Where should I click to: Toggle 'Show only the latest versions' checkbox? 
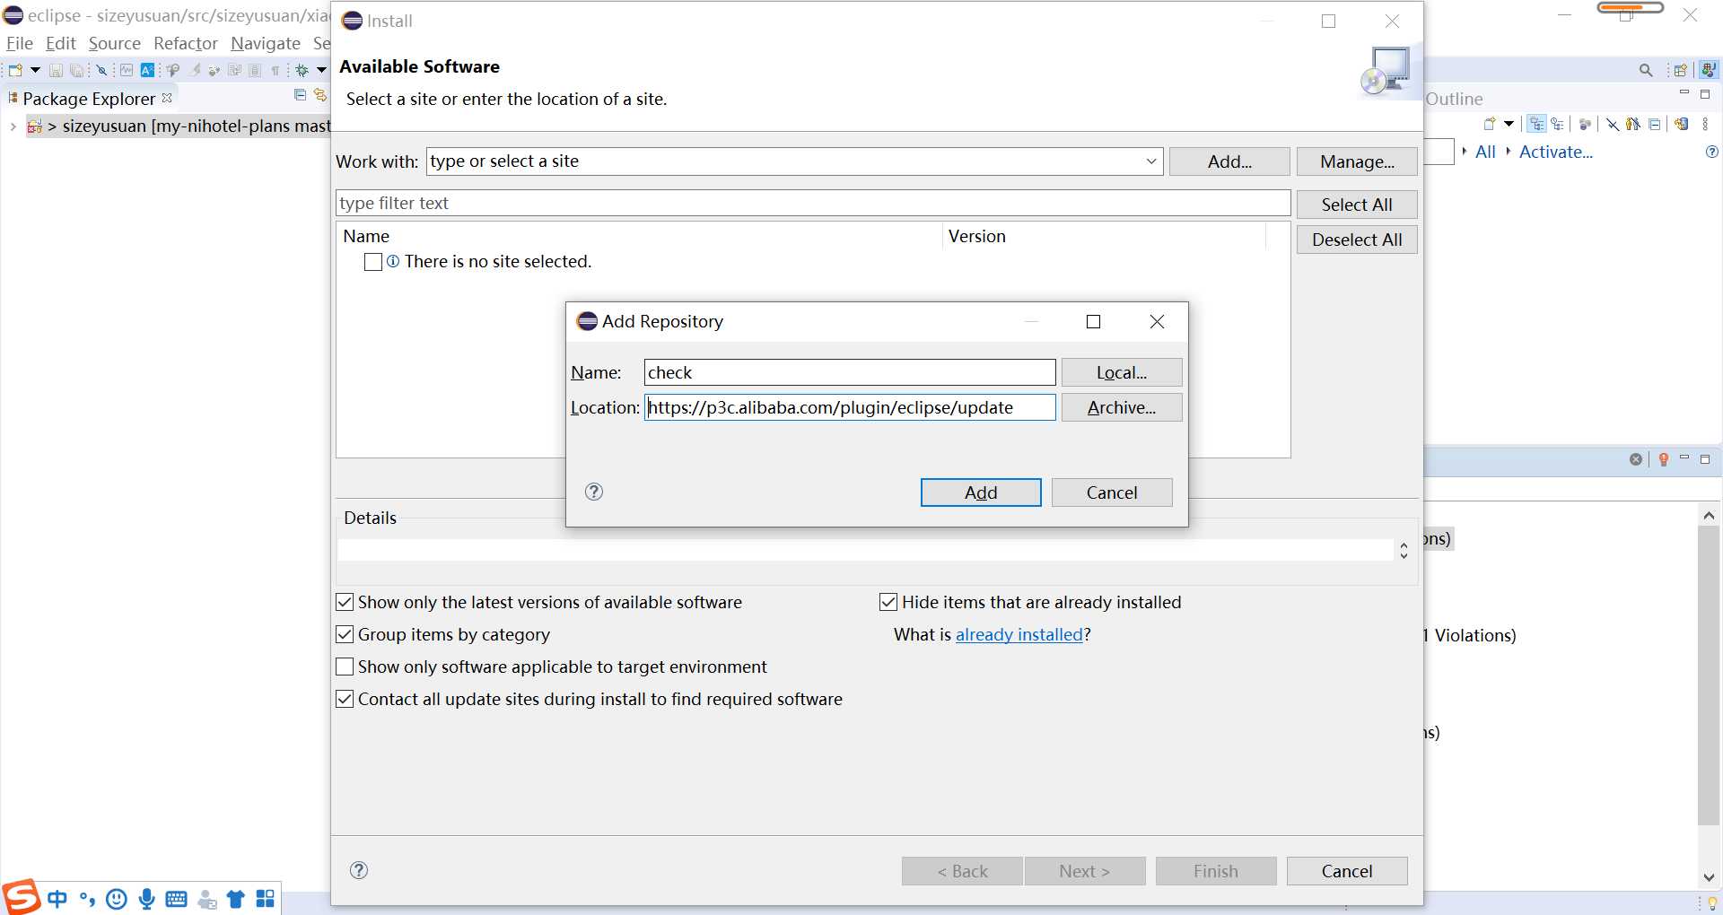tap(345, 602)
